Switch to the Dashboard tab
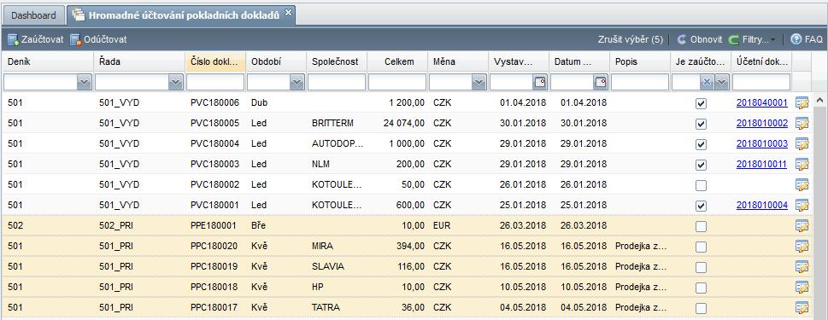 pos(33,15)
